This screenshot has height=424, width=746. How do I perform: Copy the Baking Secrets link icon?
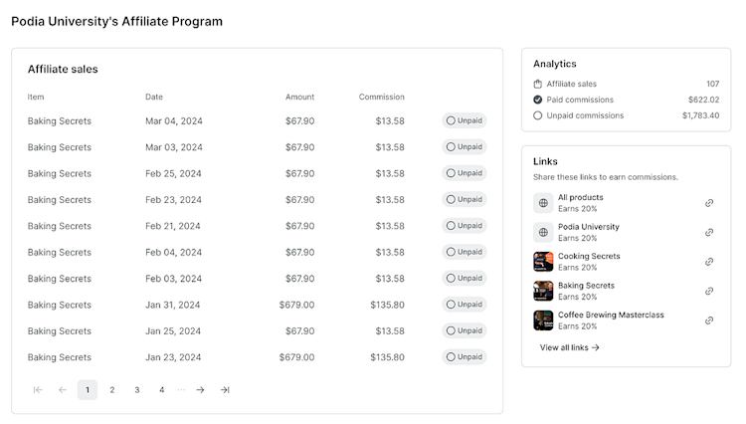(709, 291)
